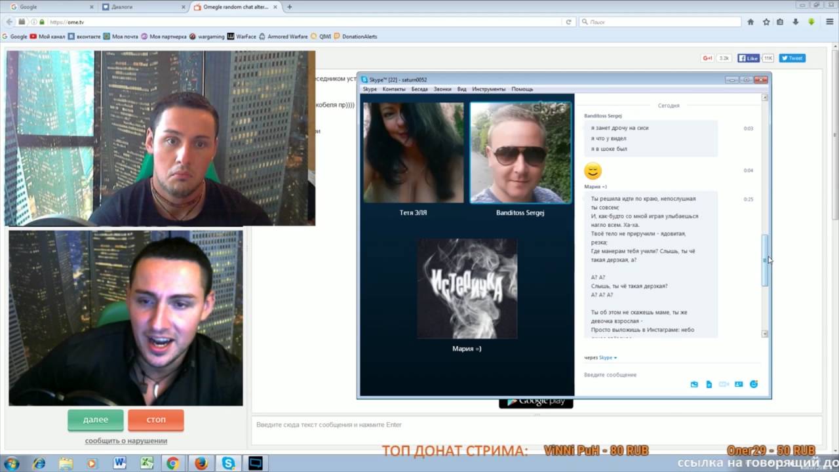The height and width of the screenshot is (472, 839).
Task: Go back with the browser back arrow
Action: tap(9, 22)
